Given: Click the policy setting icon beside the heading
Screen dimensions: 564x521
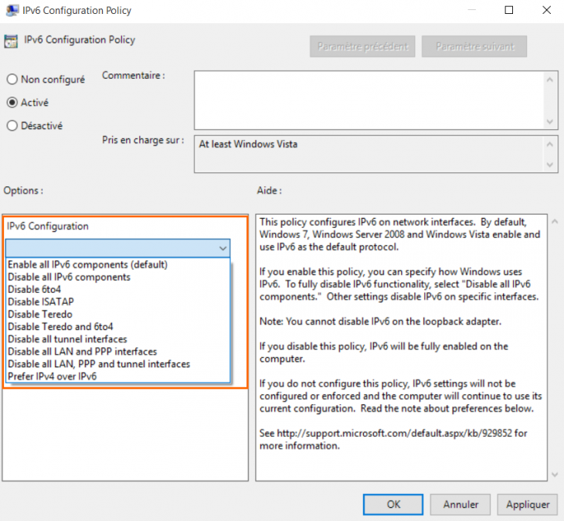Looking at the screenshot, I should 11,41.
